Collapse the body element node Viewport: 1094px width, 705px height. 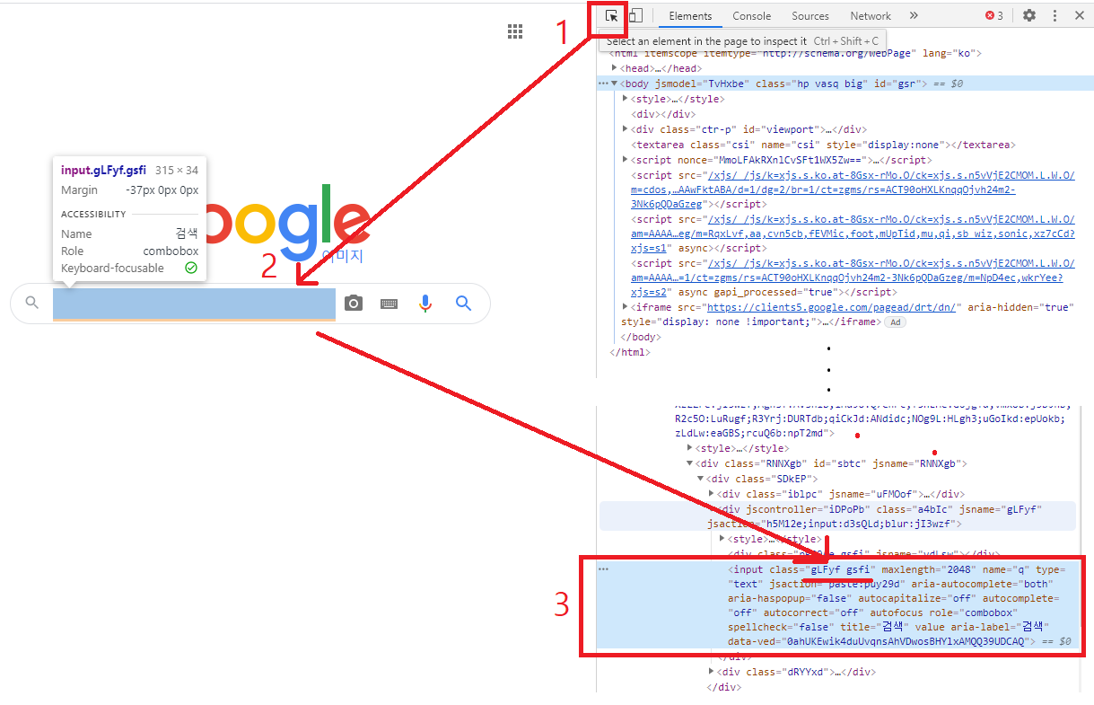tap(615, 84)
